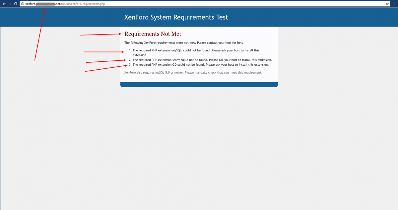Viewport: 398px width, 210px height.
Task: Click the blue footer bar below the panel
Action: pos(199,84)
